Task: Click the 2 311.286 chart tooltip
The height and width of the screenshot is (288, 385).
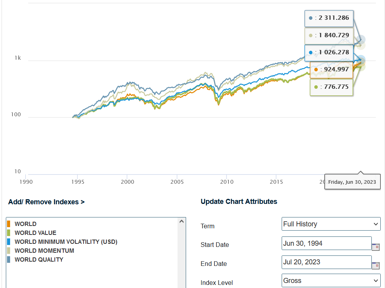Action: tap(329, 18)
